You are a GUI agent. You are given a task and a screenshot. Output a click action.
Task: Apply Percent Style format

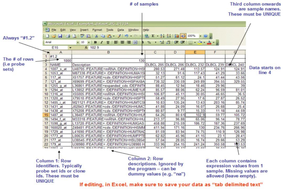(x=149, y=43)
